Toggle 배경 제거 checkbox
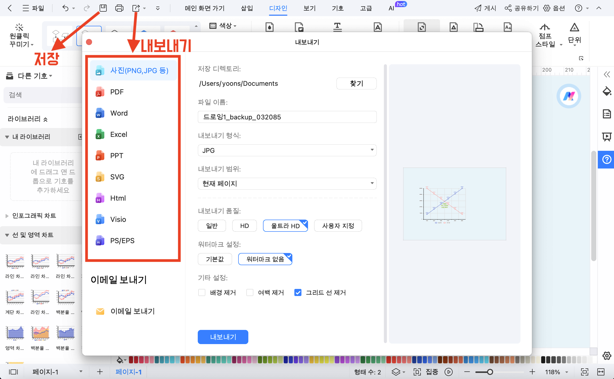 202,292
